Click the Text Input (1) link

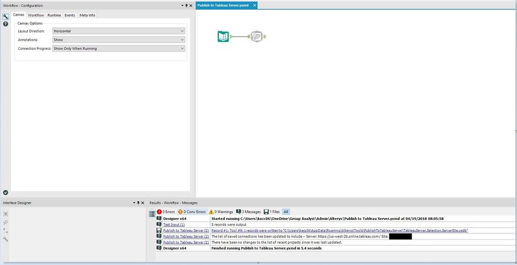(174, 225)
